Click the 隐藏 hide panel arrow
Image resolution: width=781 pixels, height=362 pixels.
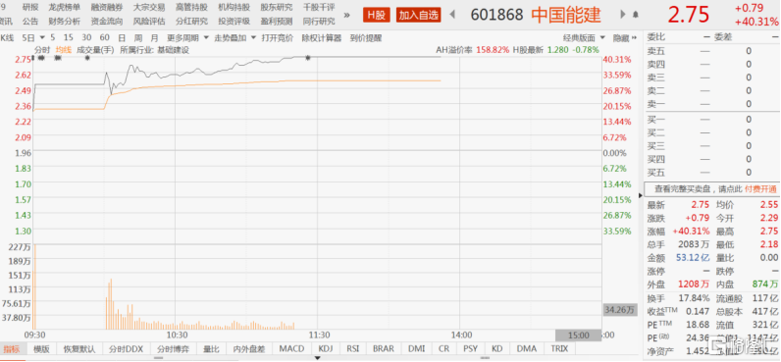click(x=625, y=38)
